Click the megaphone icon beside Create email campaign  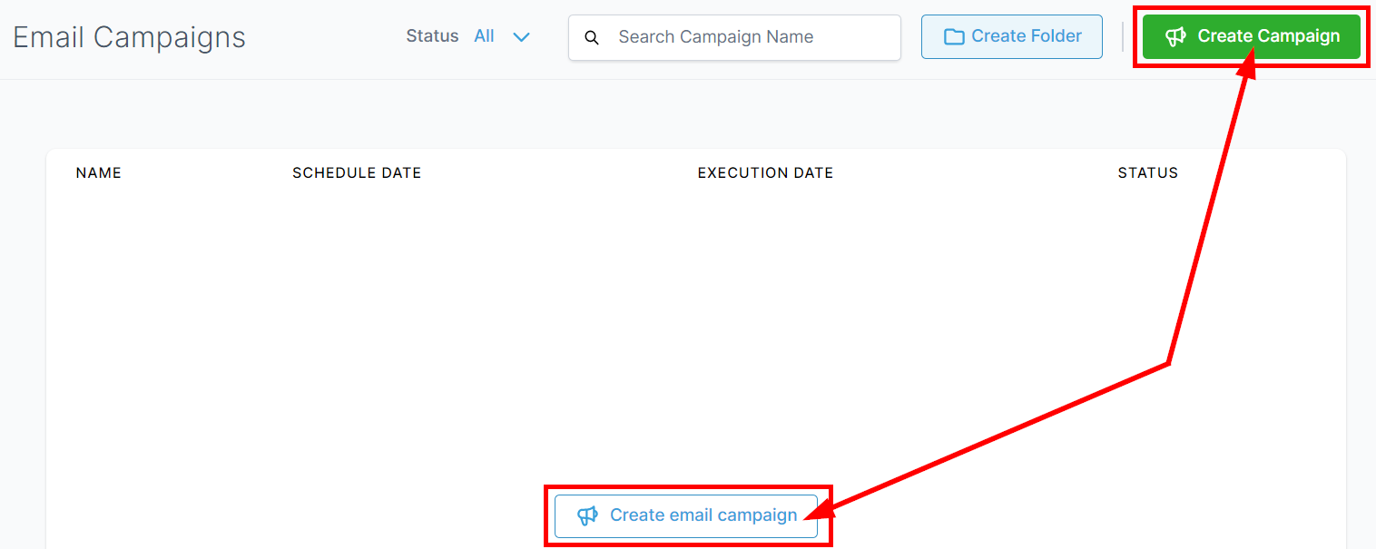pos(587,515)
